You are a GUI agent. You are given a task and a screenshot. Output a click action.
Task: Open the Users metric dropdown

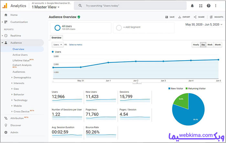(57, 45)
